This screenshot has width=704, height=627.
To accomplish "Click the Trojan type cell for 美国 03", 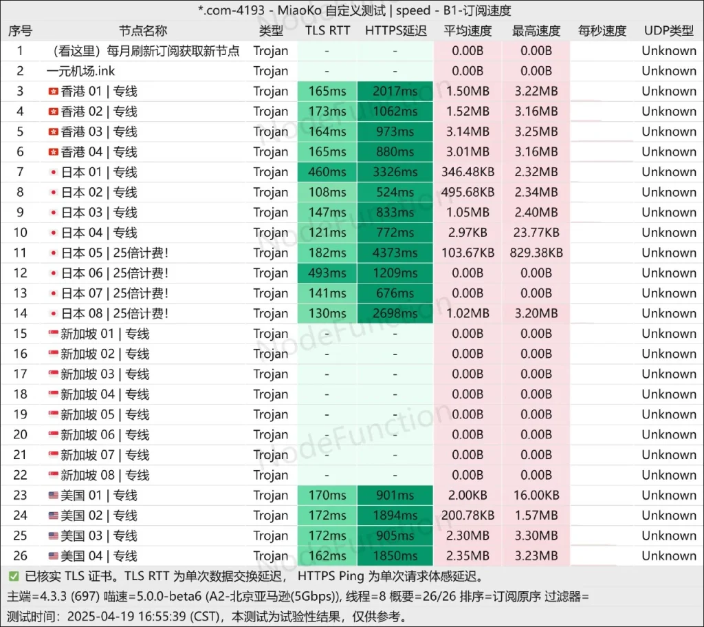I will (x=271, y=535).
